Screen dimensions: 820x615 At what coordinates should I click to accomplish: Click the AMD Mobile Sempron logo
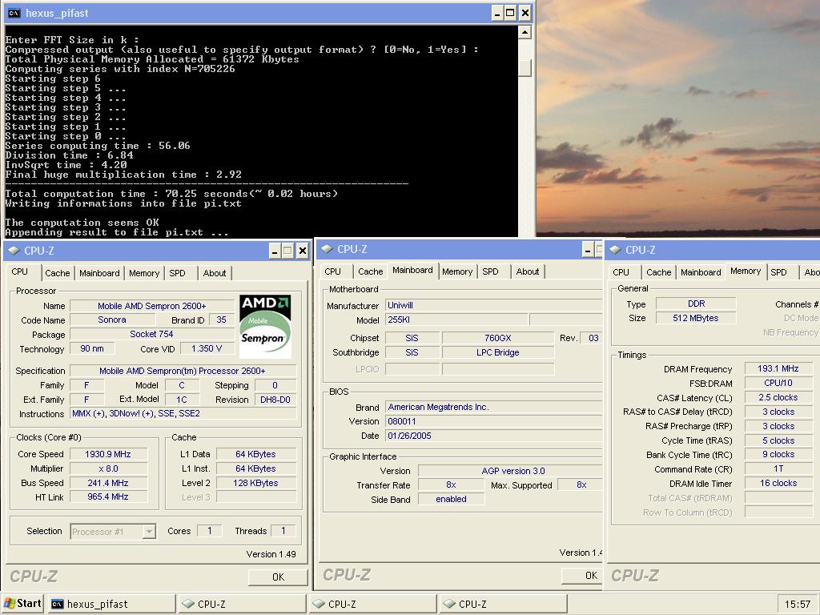coord(265,327)
